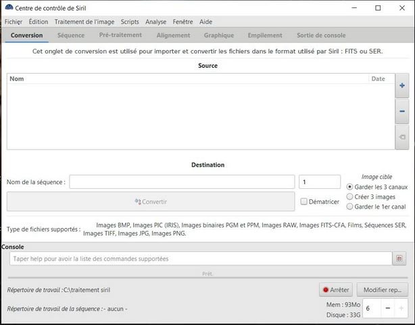Screen dimensions: 415x325
Task: Open the Scripts menu
Action: coord(130,22)
